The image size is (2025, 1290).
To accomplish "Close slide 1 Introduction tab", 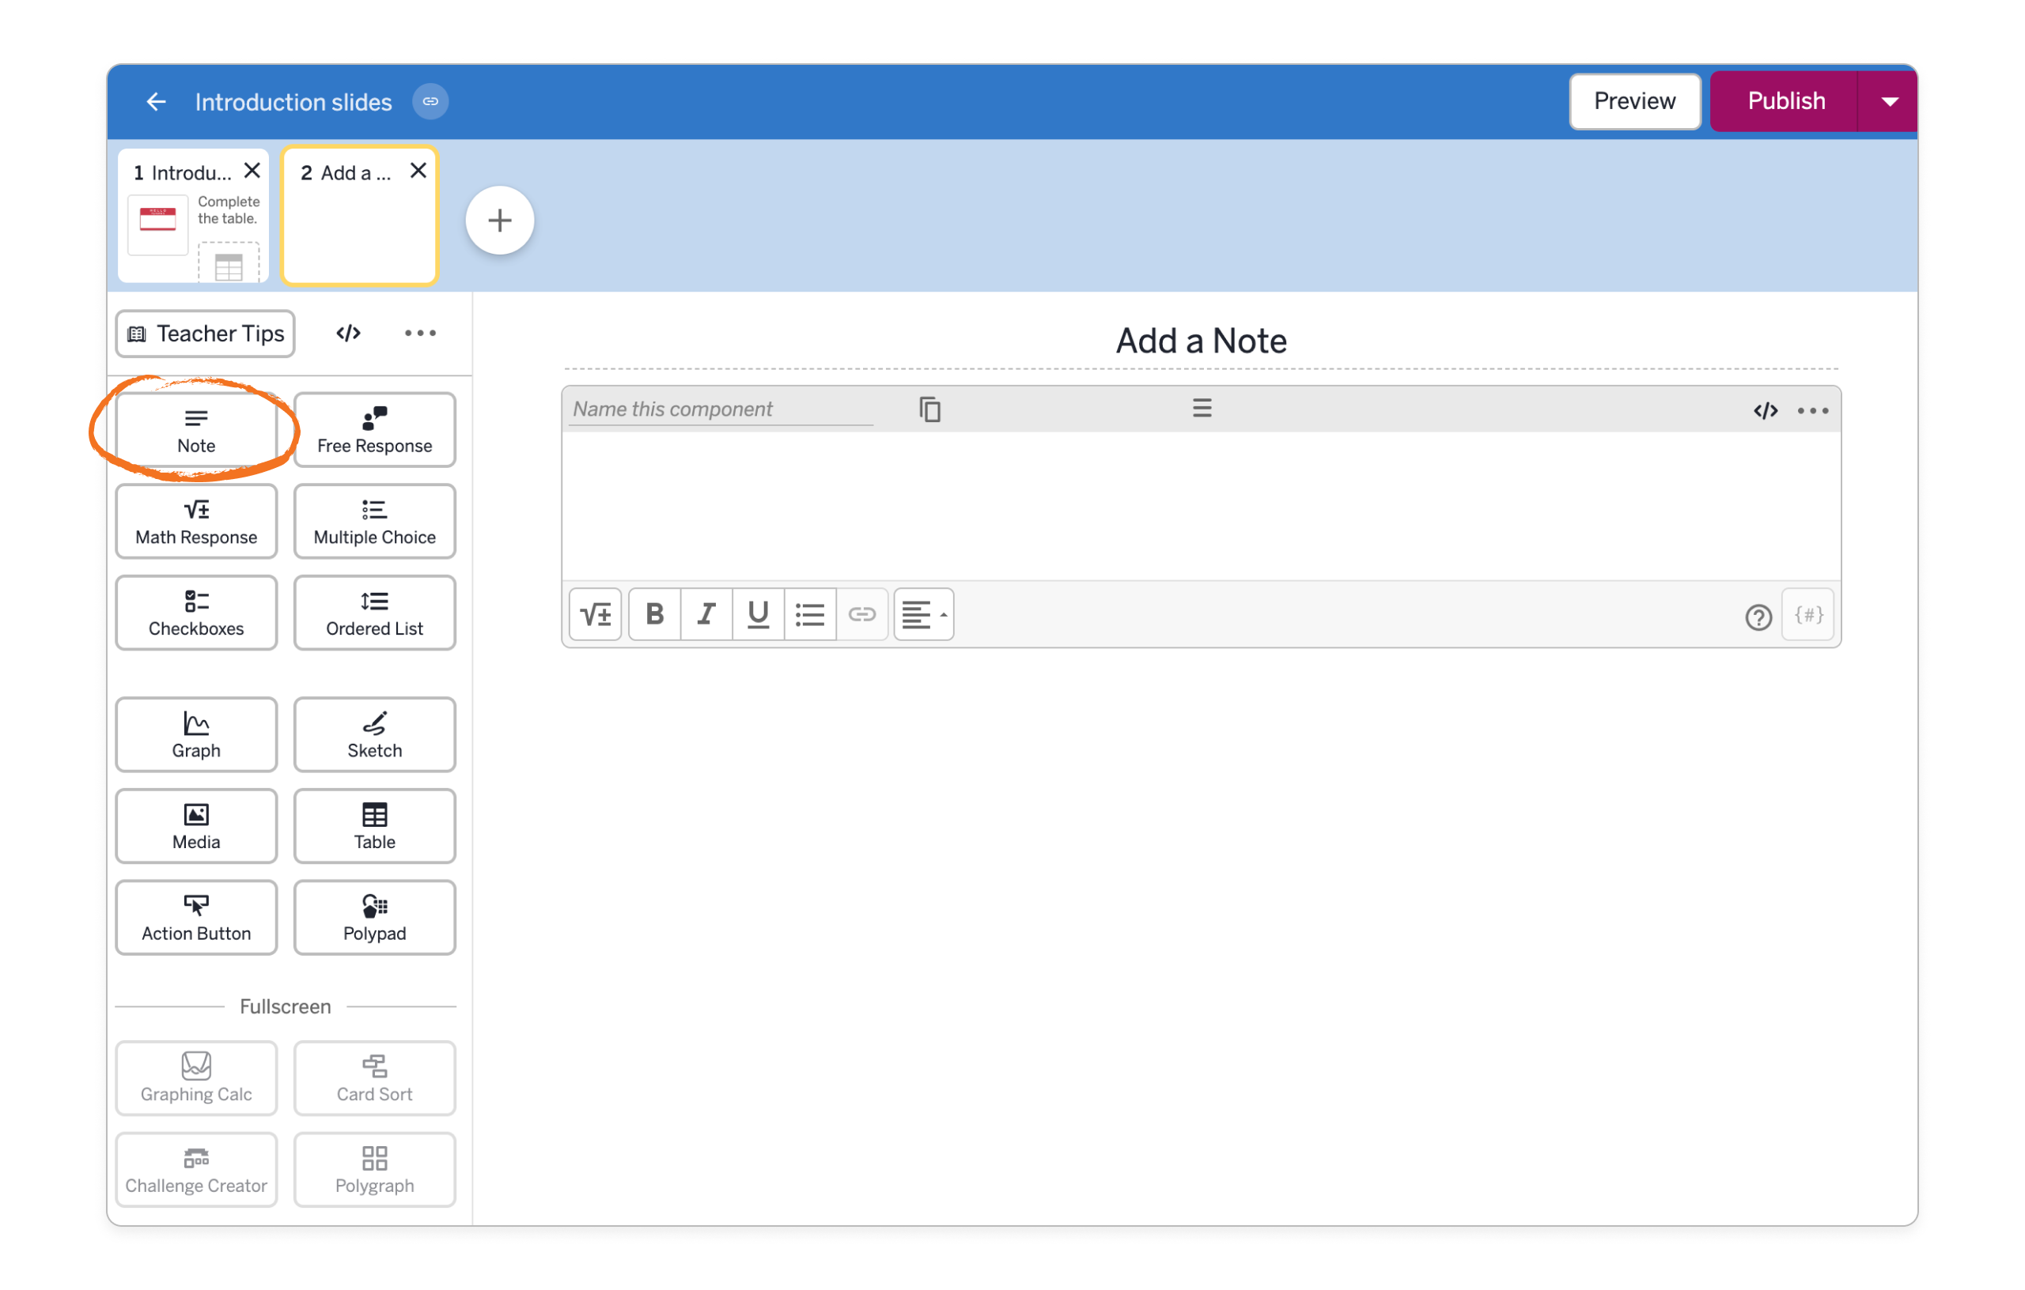I will pos(252,171).
